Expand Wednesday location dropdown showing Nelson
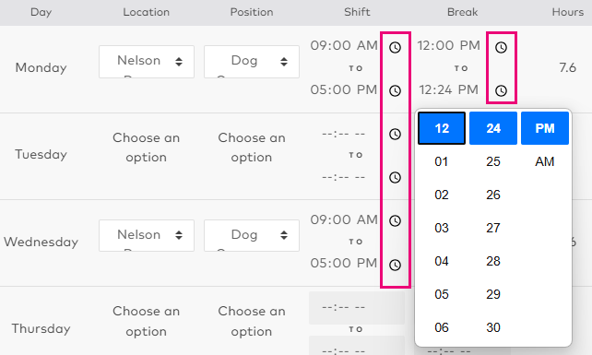The height and width of the screenshot is (355, 592). click(147, 236)
